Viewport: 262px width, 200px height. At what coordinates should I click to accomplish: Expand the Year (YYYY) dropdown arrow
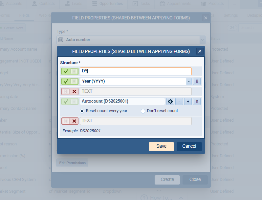click(x=189, y=81)
